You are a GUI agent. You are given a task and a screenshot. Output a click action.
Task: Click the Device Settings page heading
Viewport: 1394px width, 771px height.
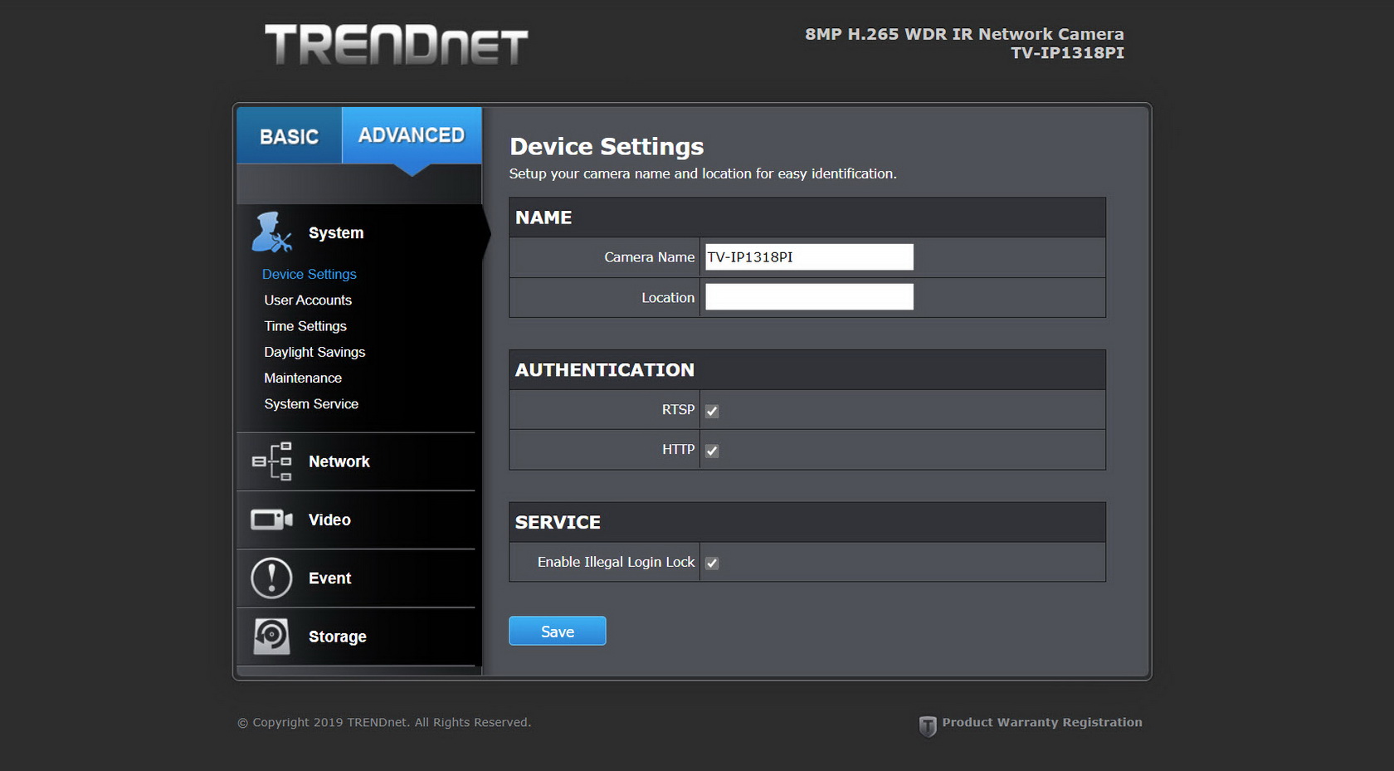point(607,147)
